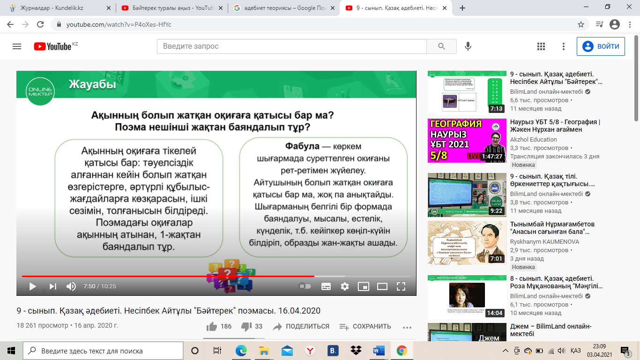Switch ҚАЗ keyboard language indicator

[x=576, y=351]
